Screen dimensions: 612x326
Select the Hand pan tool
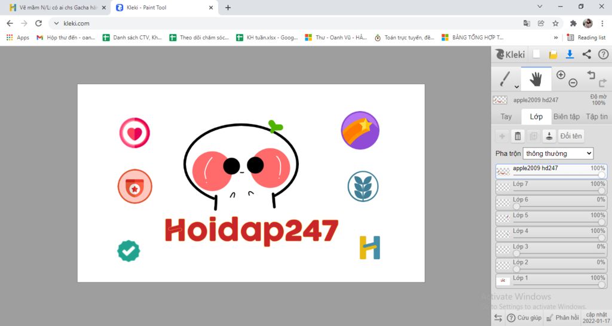(x=536, y=79)
